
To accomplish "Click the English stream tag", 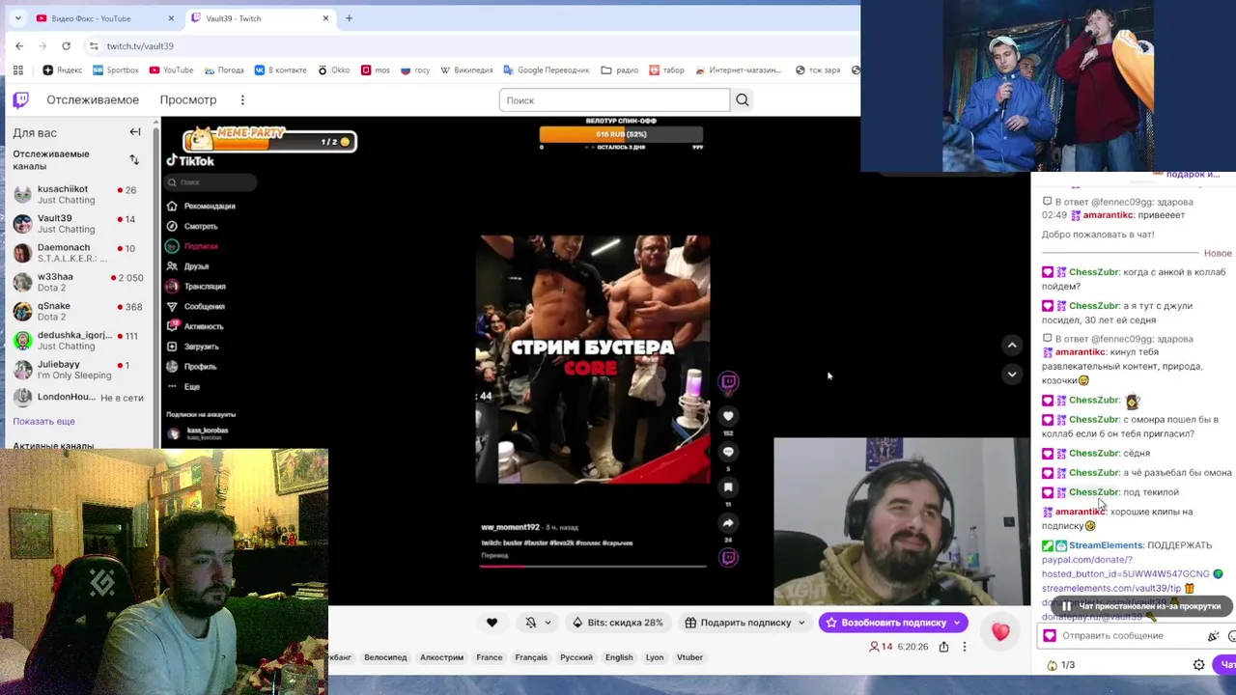I will click(x=619, y=657).
